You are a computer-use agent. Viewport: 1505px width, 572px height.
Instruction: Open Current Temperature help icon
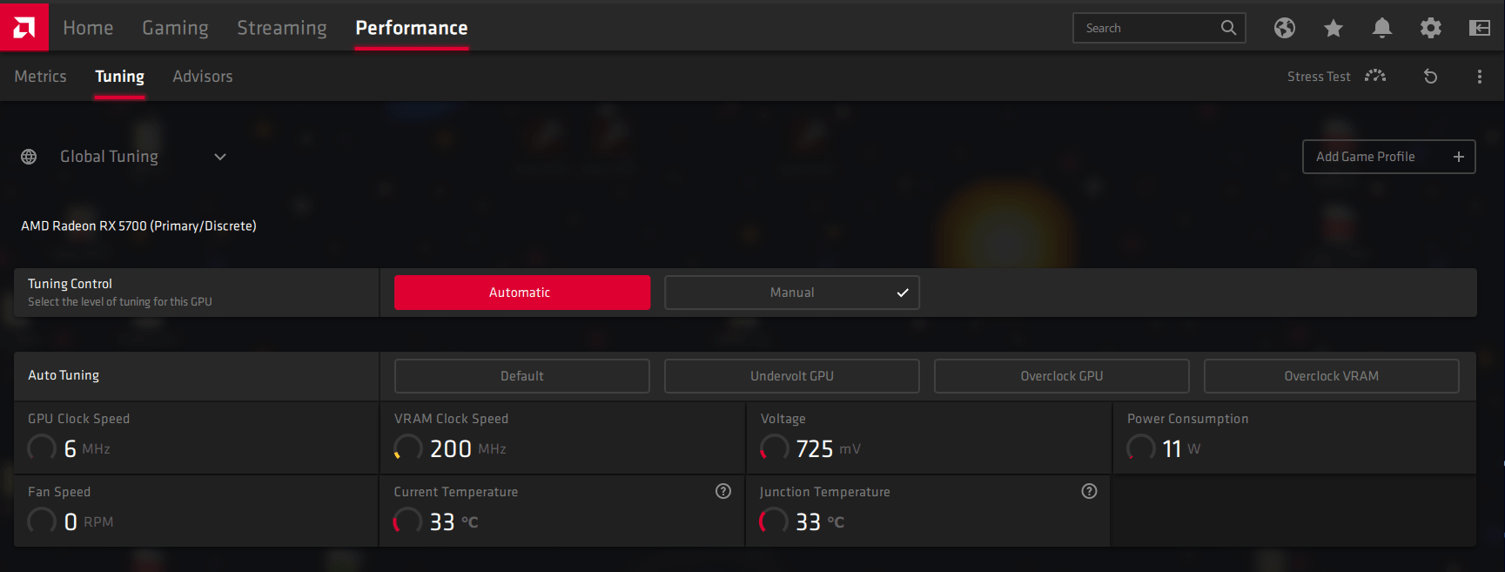[x=723, y=491]
